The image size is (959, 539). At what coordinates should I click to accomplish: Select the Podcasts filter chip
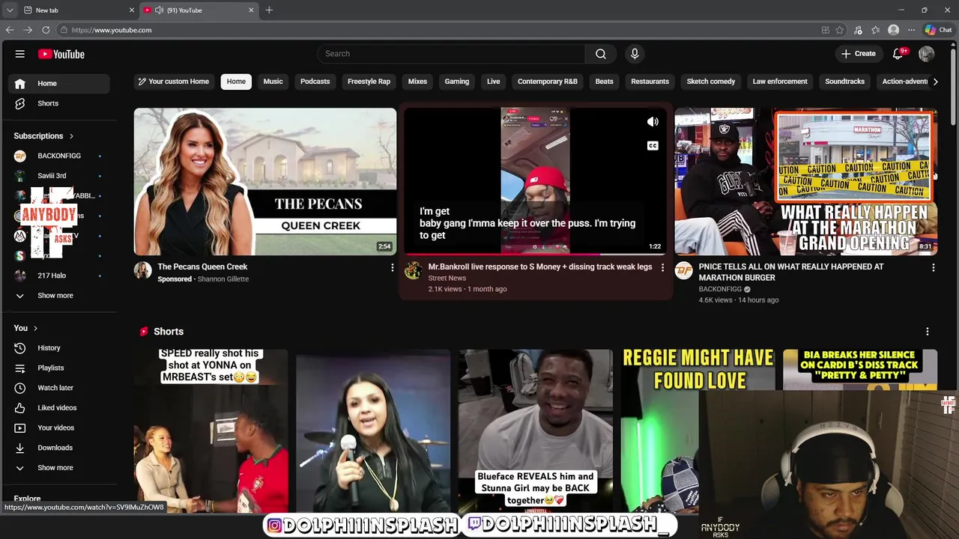point(315,82)
